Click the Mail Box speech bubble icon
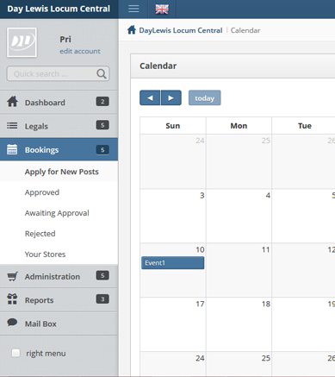Screen dimensions: 335x377 [12, 323]
